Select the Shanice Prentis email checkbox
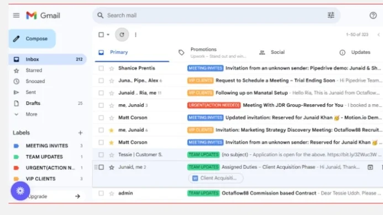Image resolution: width=383 pixels, height=215 pixels. click(101, 68)
